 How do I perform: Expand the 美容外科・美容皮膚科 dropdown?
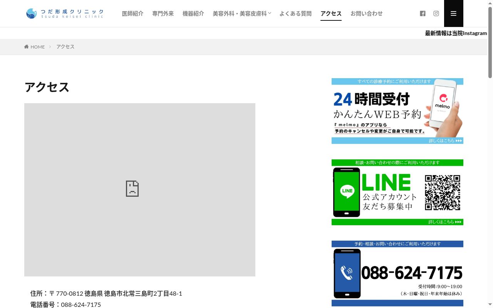coord(242,13)
